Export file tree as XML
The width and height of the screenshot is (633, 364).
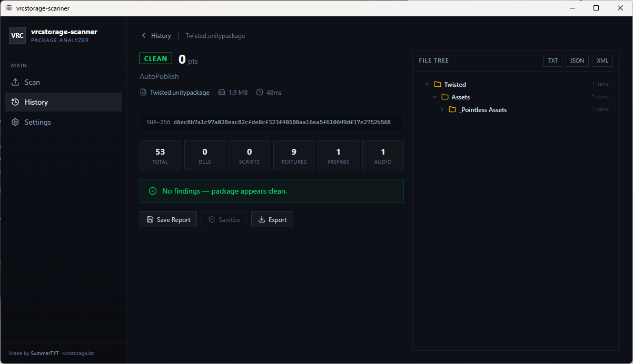click(602, 60)
